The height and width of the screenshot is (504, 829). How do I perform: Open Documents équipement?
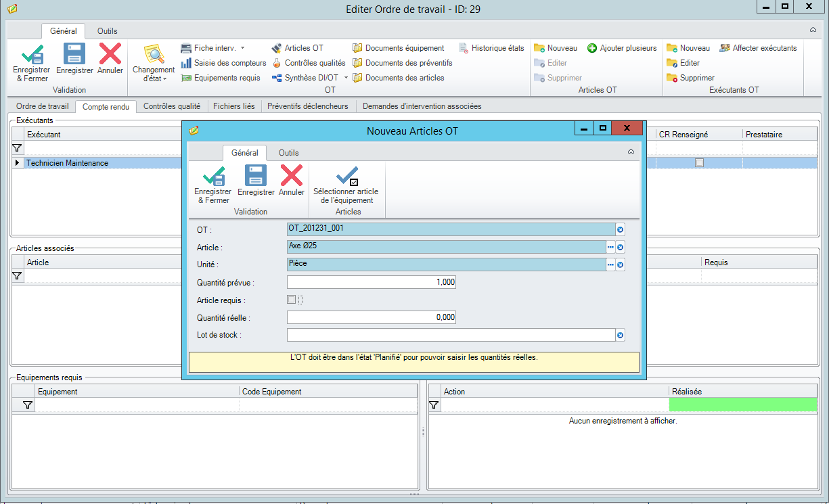click(398, 48)
